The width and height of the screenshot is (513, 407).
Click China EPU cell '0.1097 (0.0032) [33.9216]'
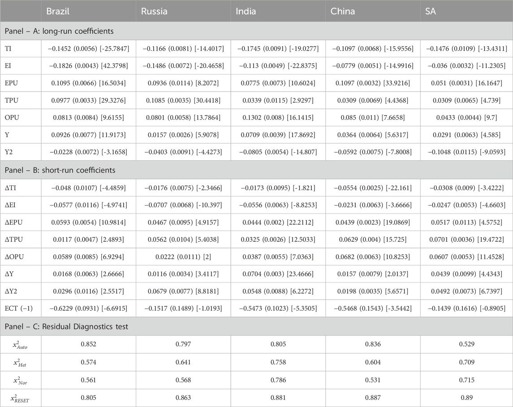click(x=373, y=83)
